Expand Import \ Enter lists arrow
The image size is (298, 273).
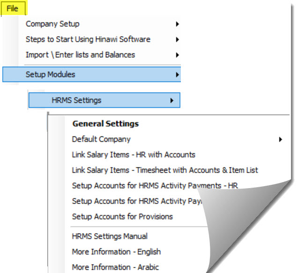tap(177, 55)
